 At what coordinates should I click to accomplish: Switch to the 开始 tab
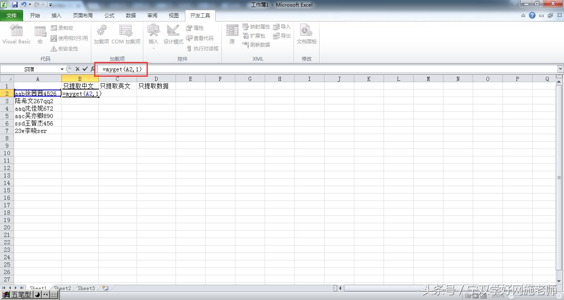click(35, 16)
